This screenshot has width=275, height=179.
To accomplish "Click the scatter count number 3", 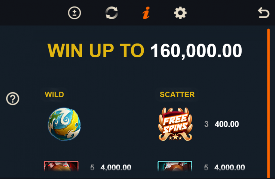I will (x=207, y=124).
